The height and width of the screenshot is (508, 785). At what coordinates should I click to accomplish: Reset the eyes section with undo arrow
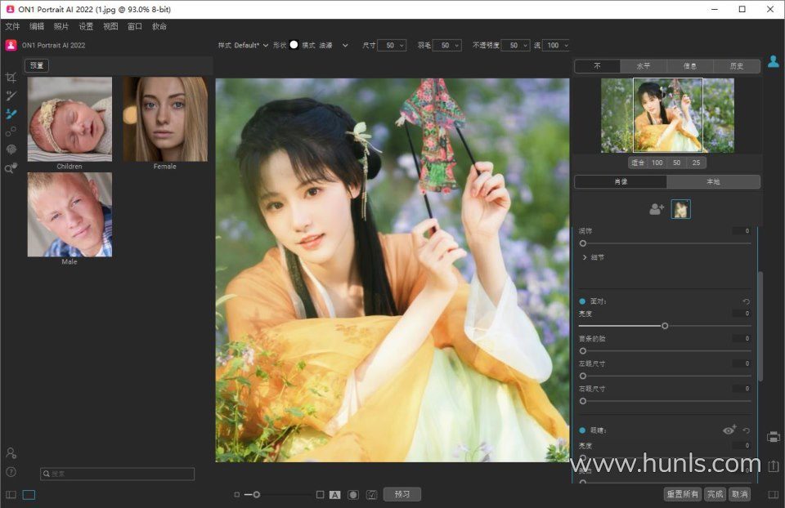746,430
